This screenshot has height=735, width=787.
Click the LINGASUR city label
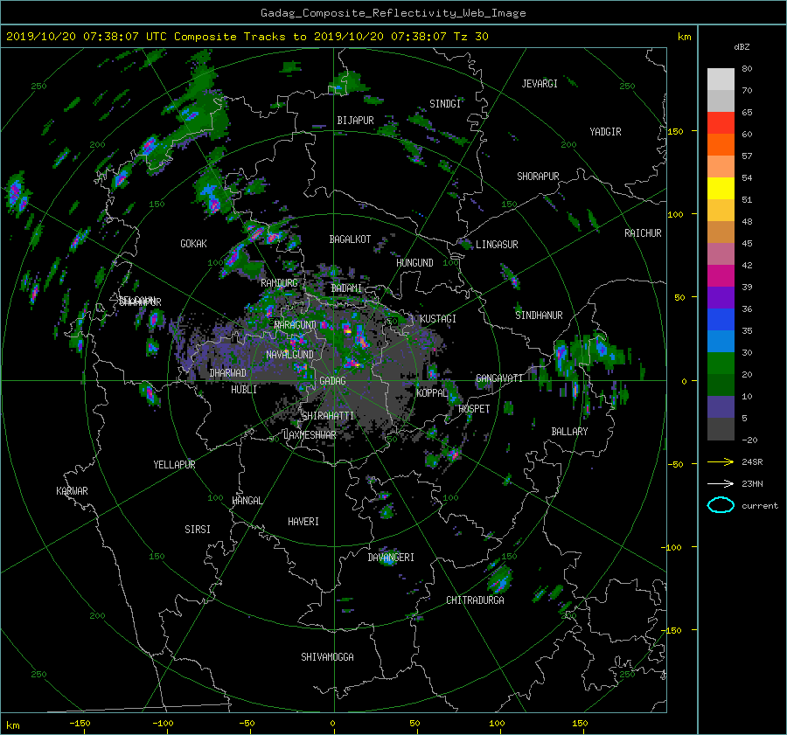[497, 245]
